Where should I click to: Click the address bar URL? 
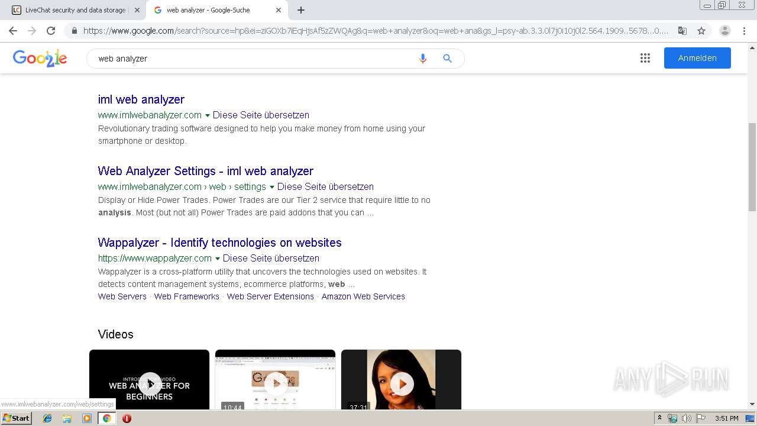(376, 31)
